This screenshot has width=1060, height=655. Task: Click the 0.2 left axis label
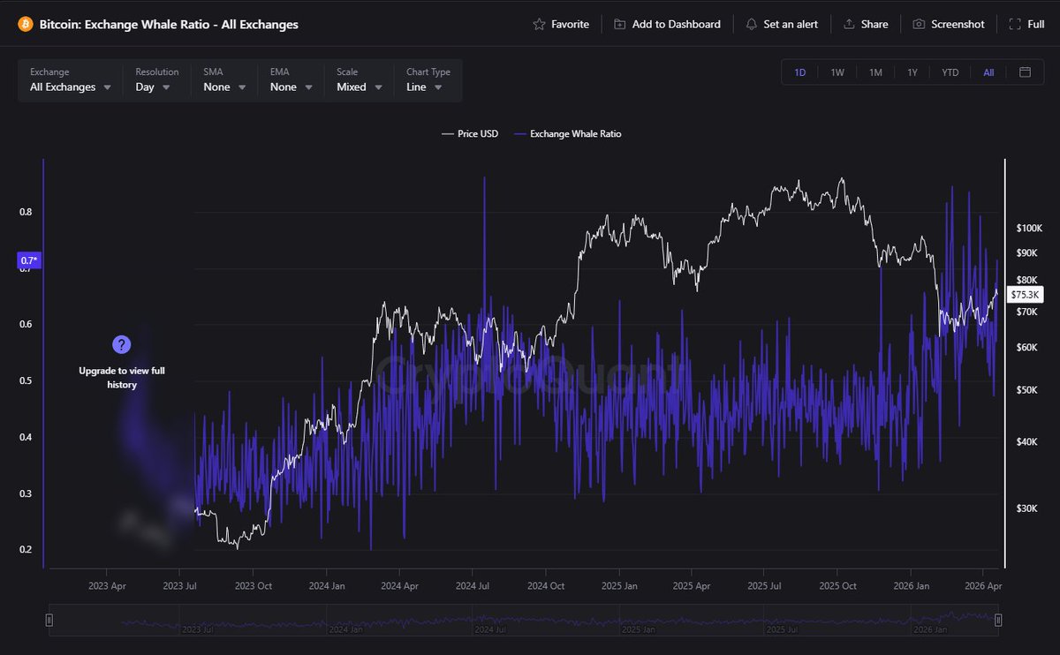pyautogui.click(x=25, y=550)
